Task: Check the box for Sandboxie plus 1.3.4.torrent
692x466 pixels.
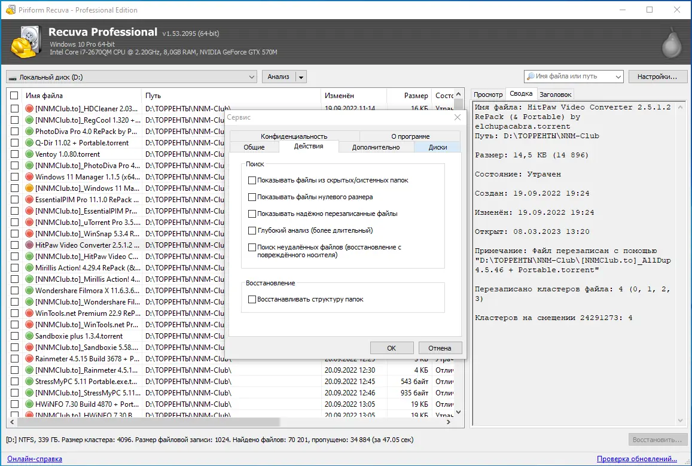Action: 14,336
